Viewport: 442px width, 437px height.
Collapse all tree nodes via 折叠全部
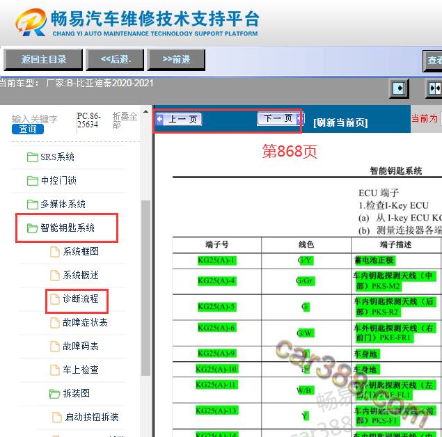point(125,120)
